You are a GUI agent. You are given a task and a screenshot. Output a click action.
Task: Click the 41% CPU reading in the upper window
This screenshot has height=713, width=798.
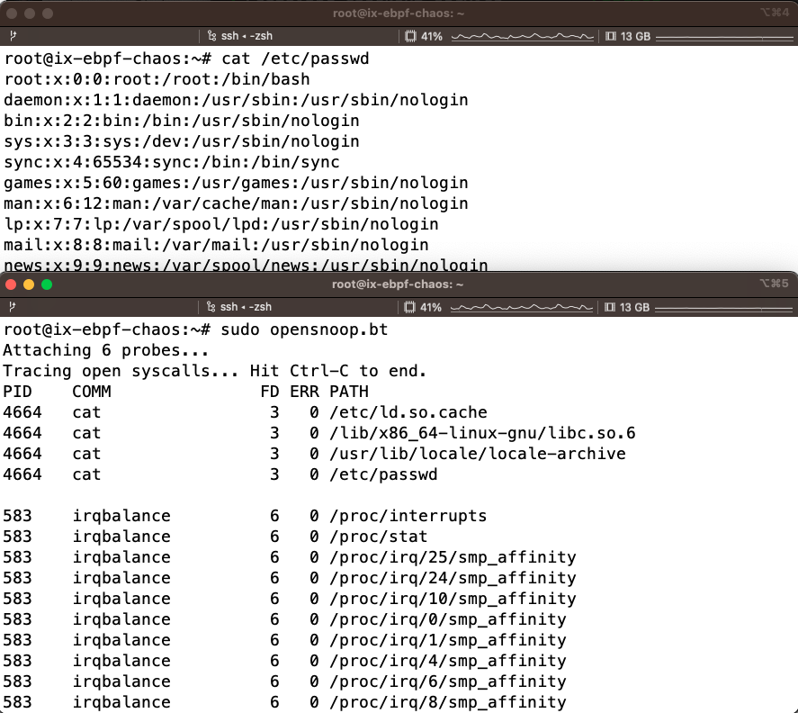(x=432, y=36)
